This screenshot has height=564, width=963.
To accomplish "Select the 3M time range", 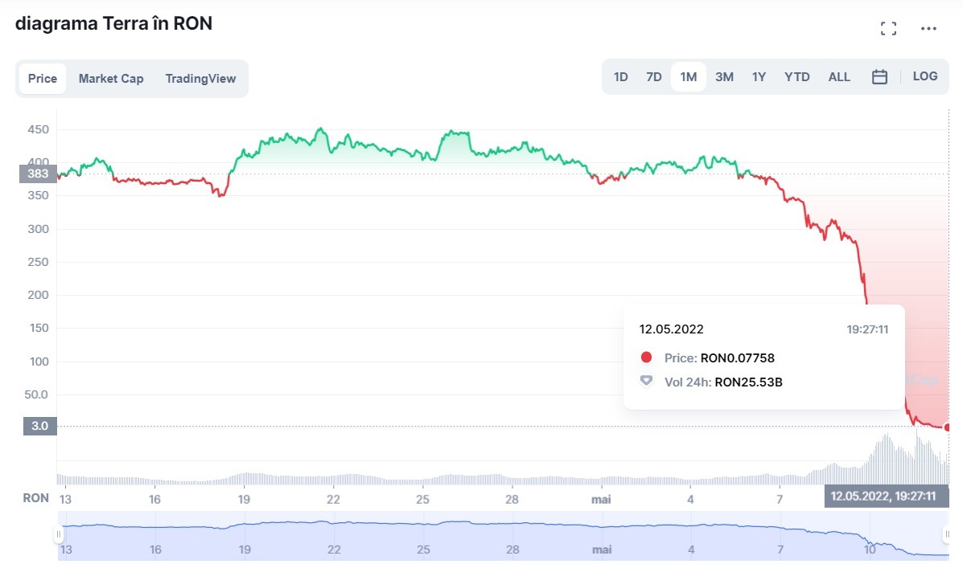I will (724, 76).
